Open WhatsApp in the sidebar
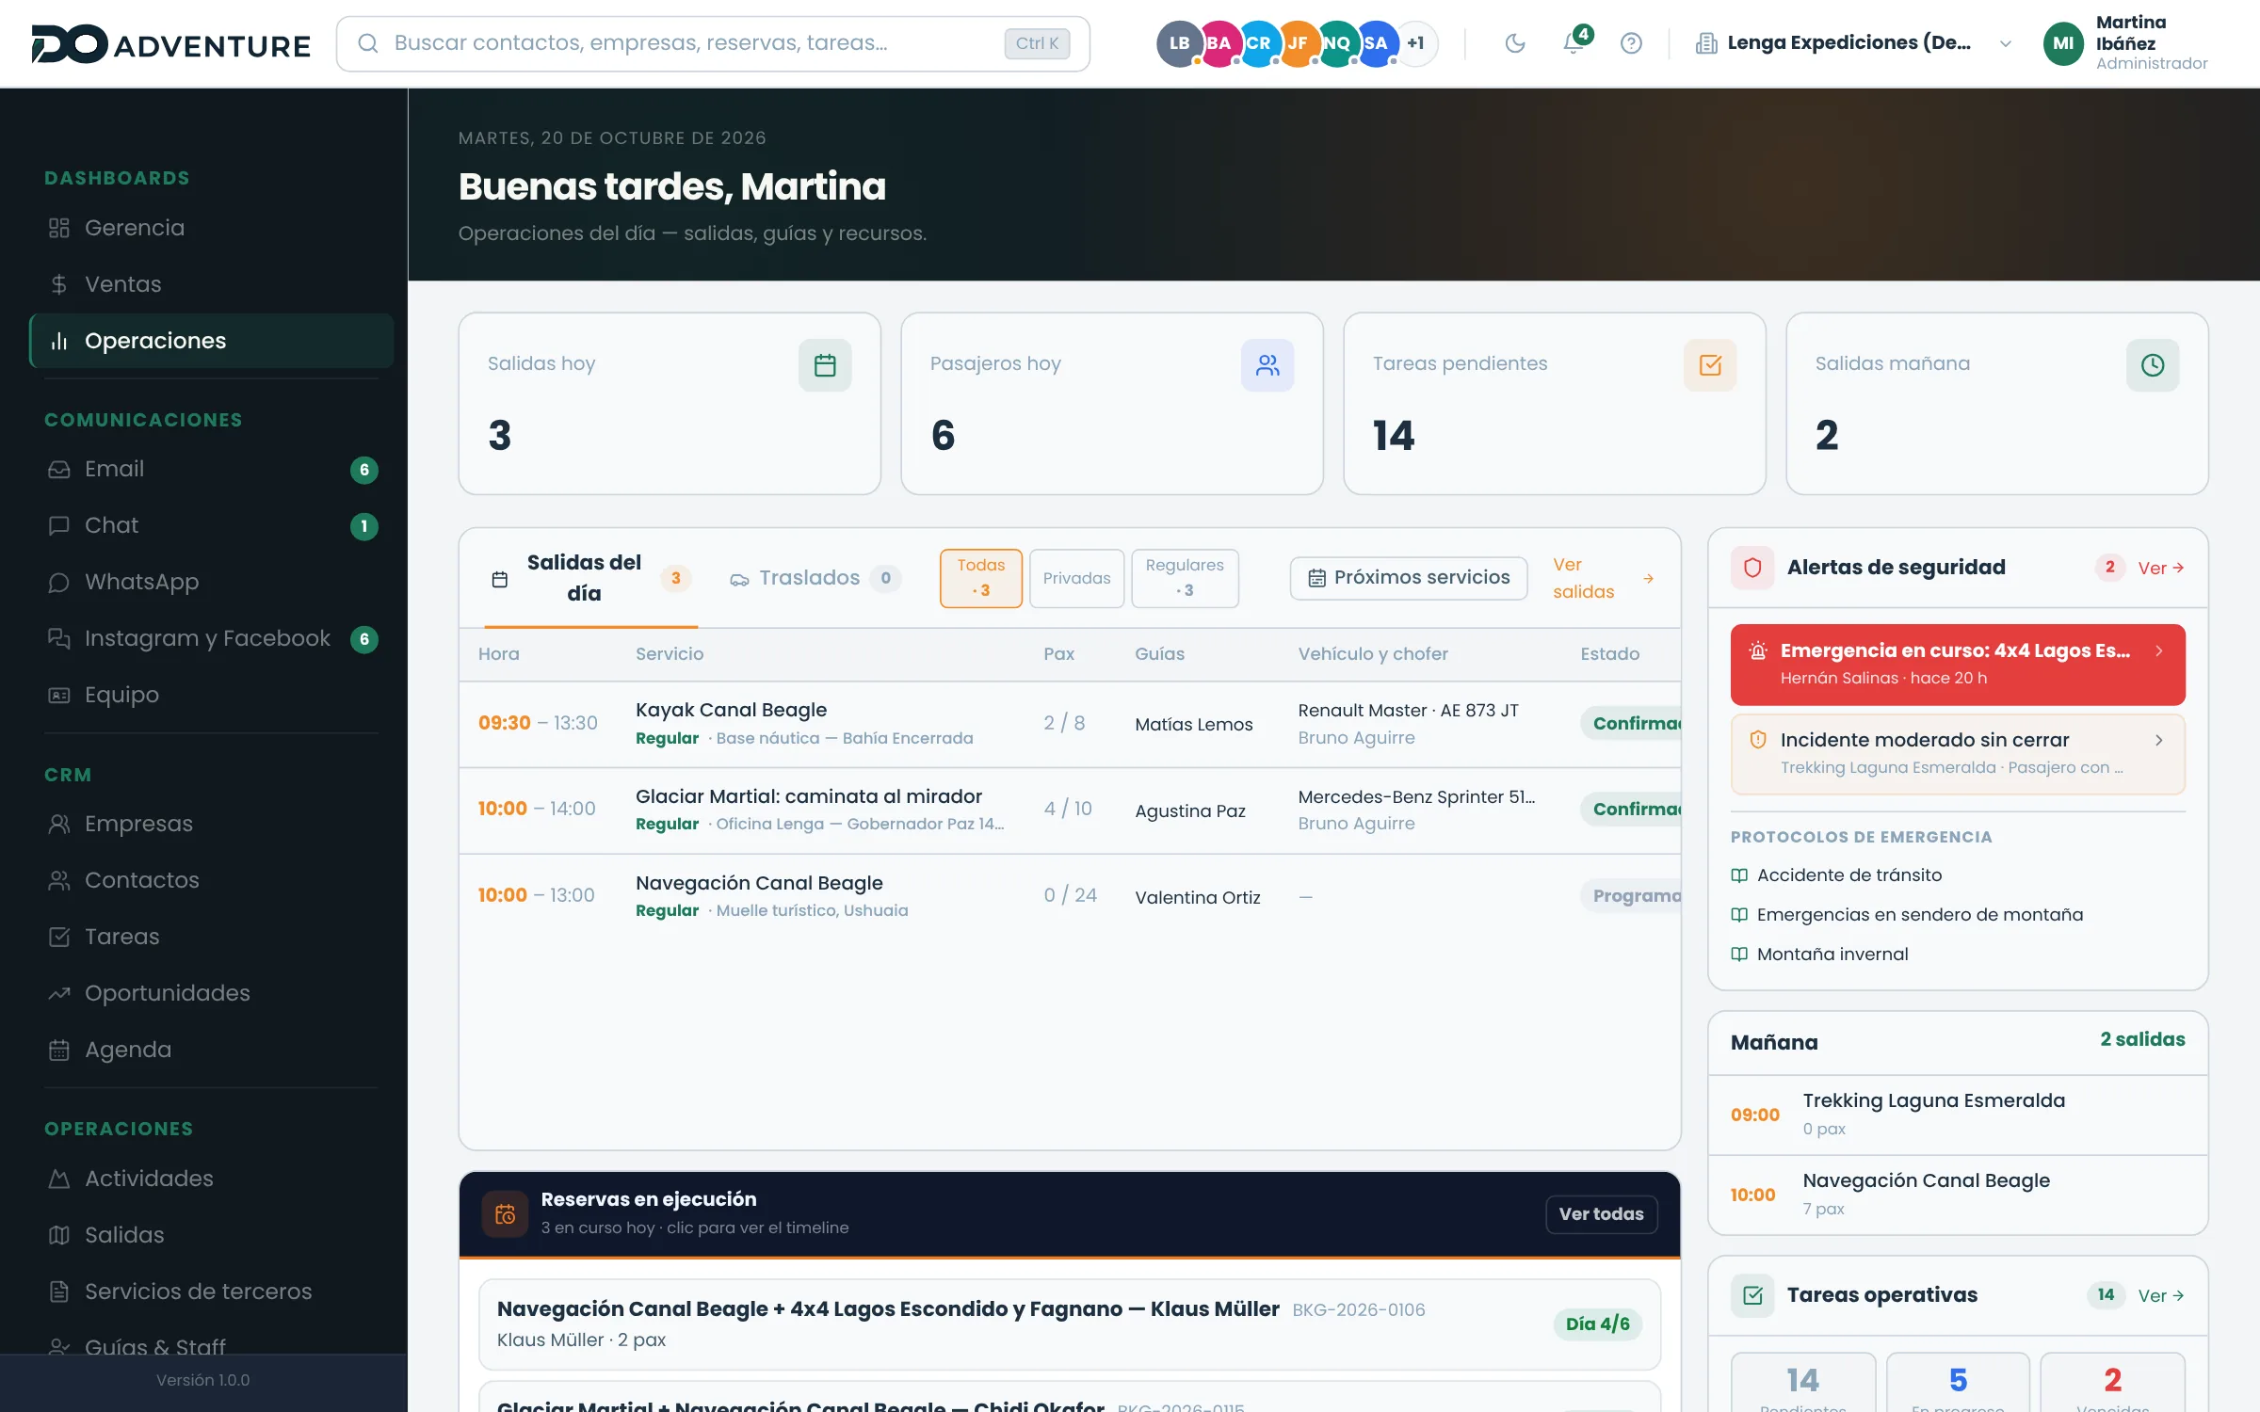This screenshot has height=1412, width=2260. coord(211,582)
